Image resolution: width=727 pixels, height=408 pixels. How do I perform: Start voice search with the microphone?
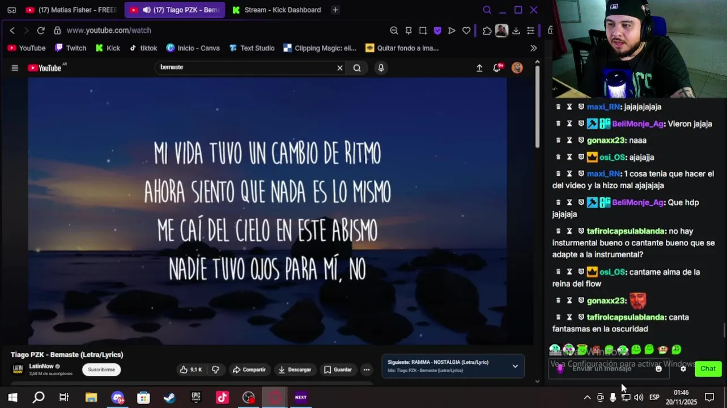click(381, 68)
